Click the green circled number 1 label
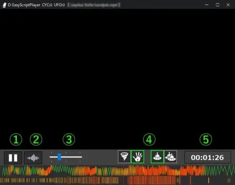 [x=16, y=139]
